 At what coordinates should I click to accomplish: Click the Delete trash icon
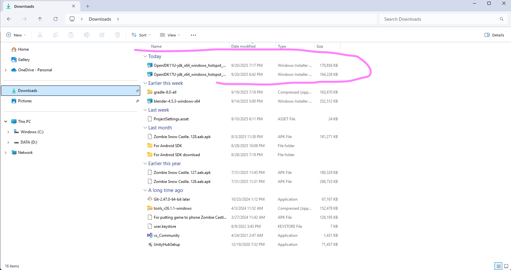tap(118, 35)
